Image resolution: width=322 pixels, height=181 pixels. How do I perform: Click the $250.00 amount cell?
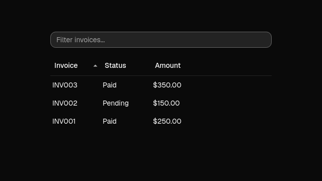point(167,121)
